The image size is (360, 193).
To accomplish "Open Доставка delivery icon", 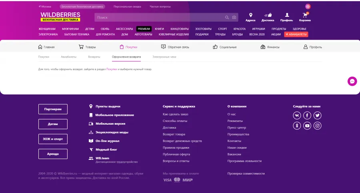I will point(268,15).
